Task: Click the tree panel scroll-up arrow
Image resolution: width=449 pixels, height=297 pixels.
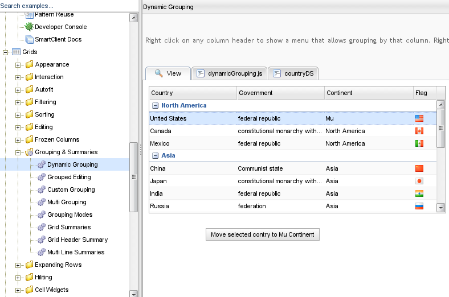Action: click(x=134, y=18)
